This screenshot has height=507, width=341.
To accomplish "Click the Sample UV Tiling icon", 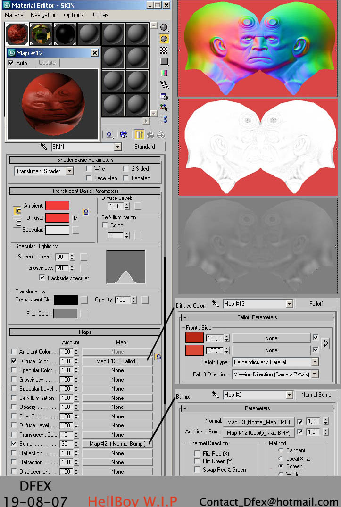I will coord(164,61).
